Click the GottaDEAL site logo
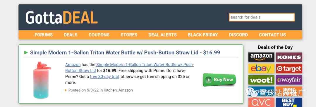This screenshot has height=107, width=316. pyautogui.click(x=62, y=18)
